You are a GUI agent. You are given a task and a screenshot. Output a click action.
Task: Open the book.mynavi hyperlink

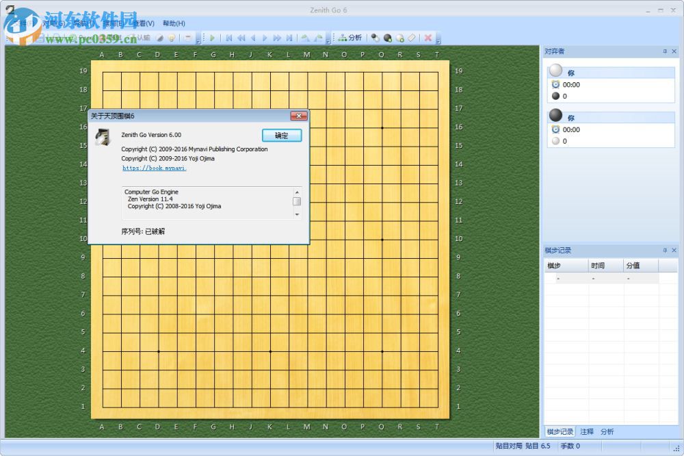[x=155, y=168]
